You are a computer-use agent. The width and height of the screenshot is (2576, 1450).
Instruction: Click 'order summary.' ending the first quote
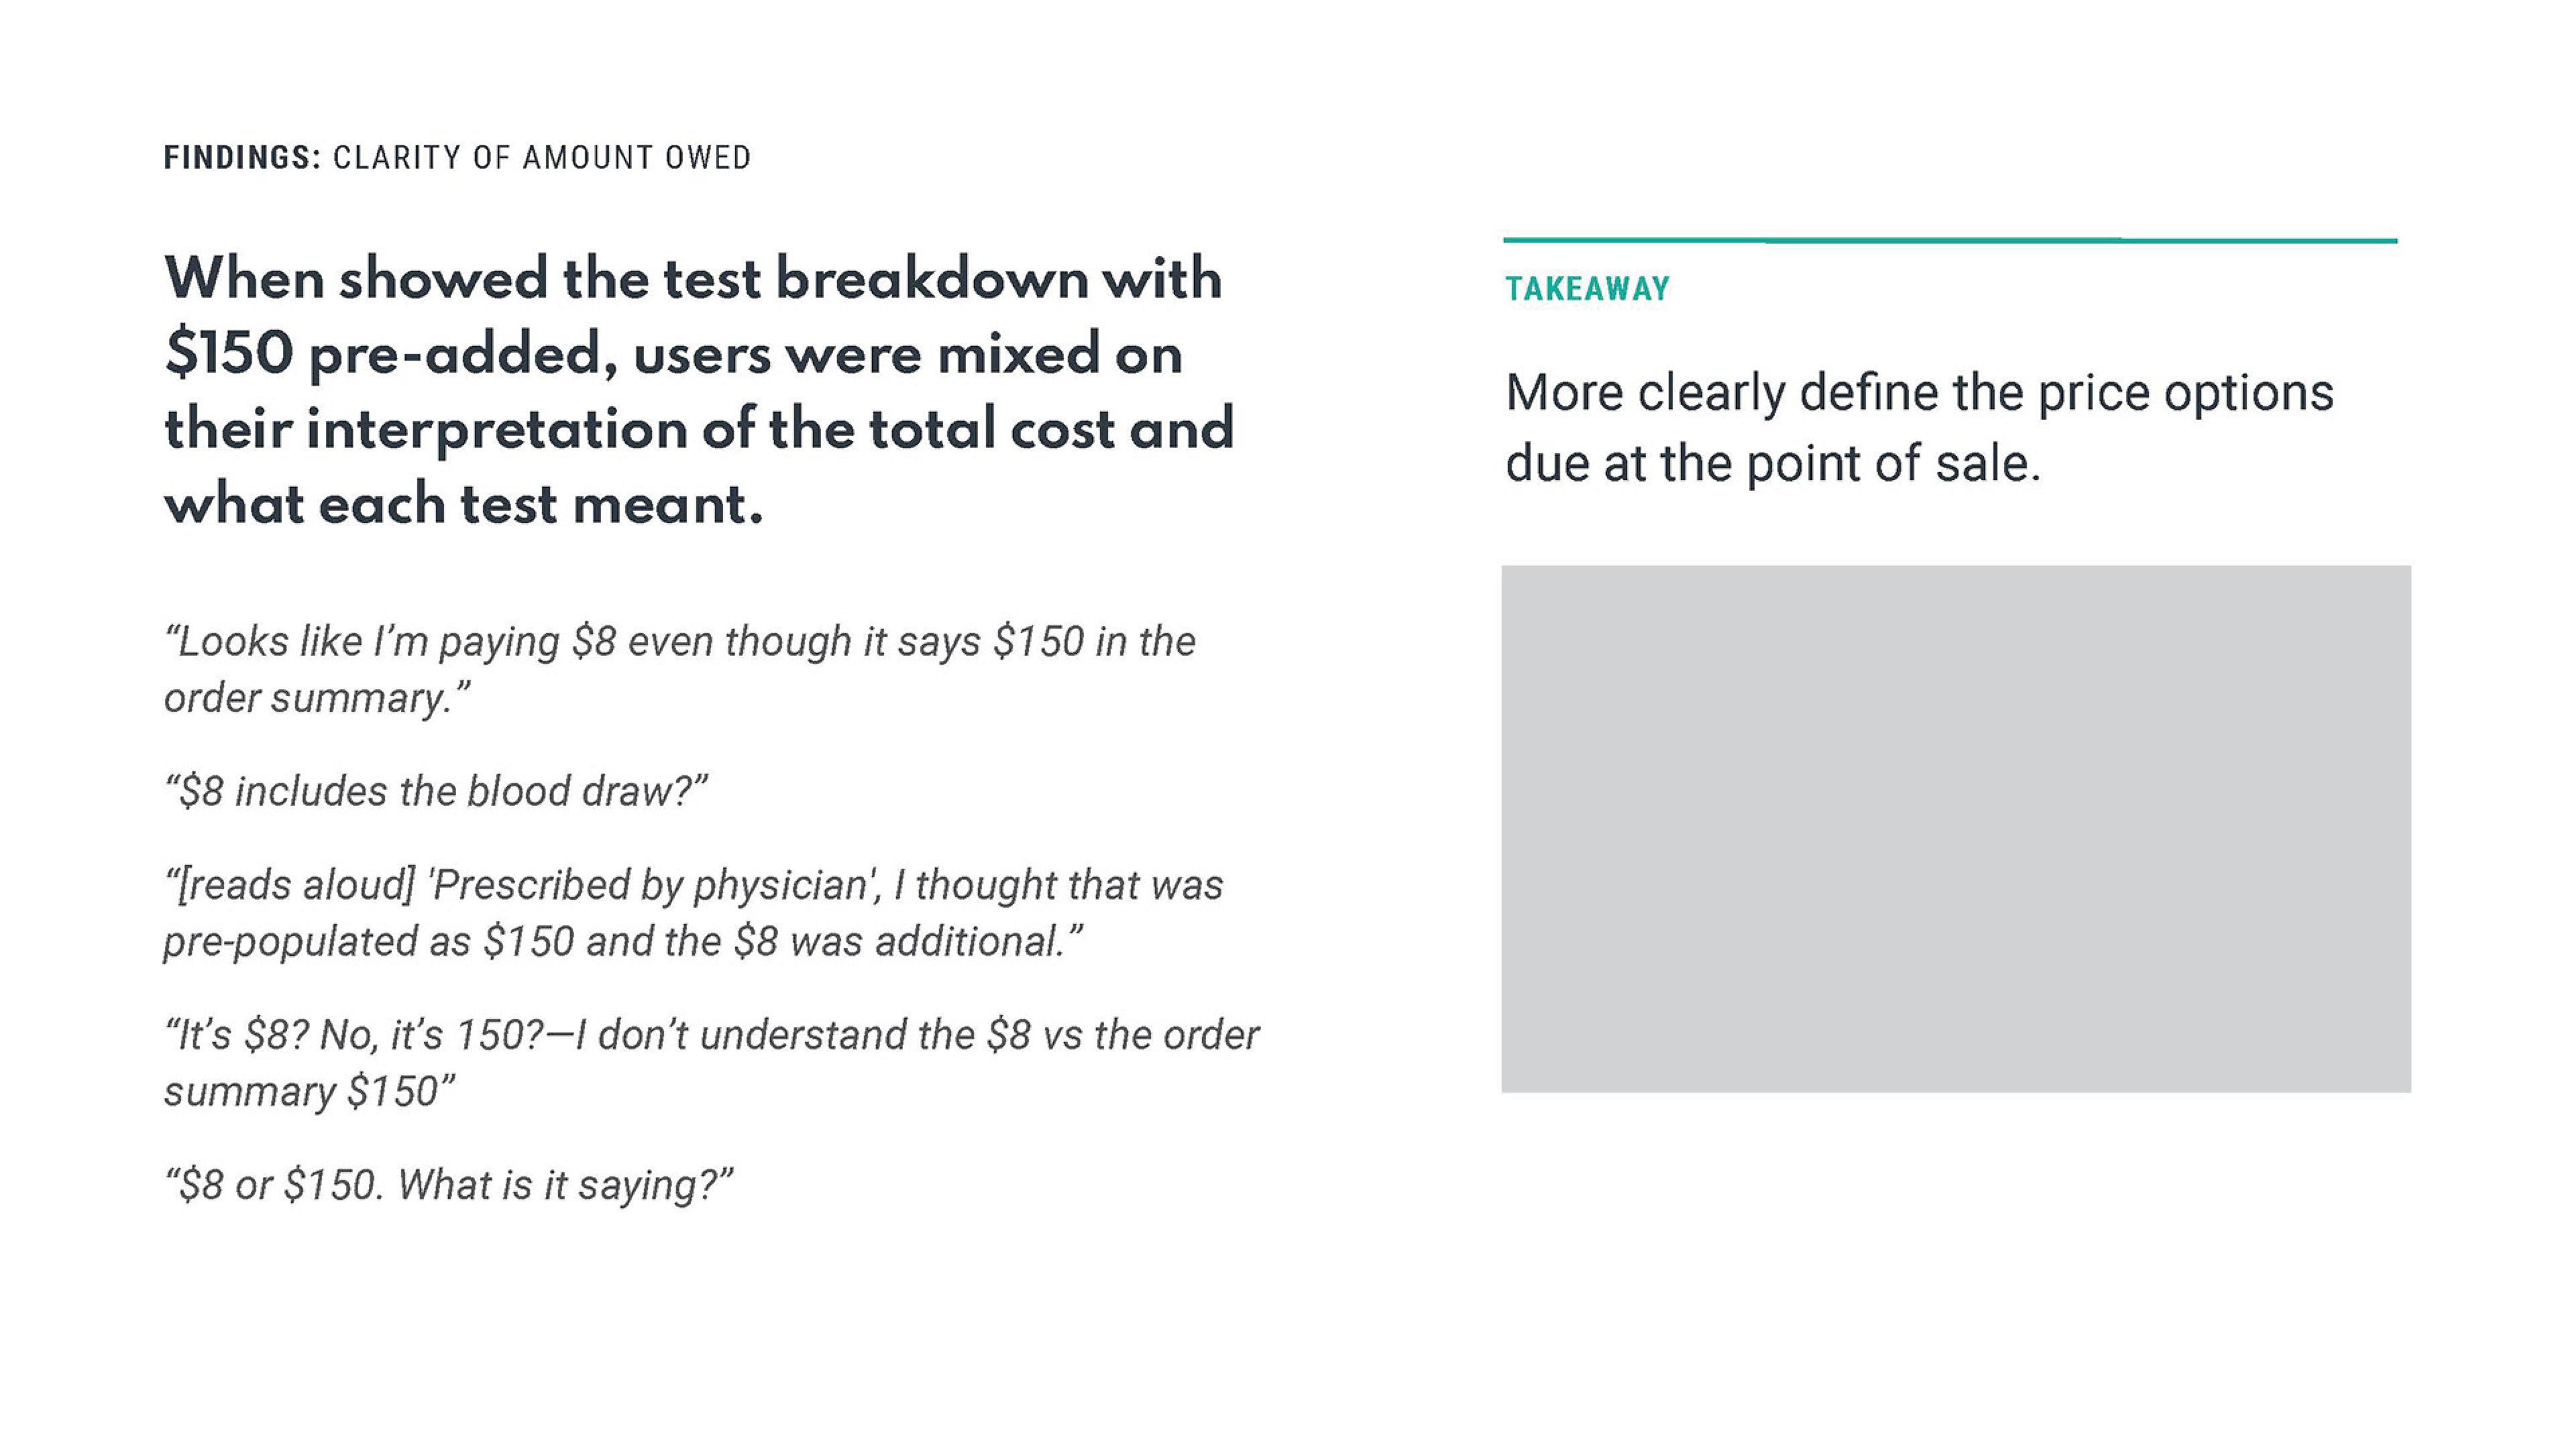pyautogui.click(x=317, y=698)
